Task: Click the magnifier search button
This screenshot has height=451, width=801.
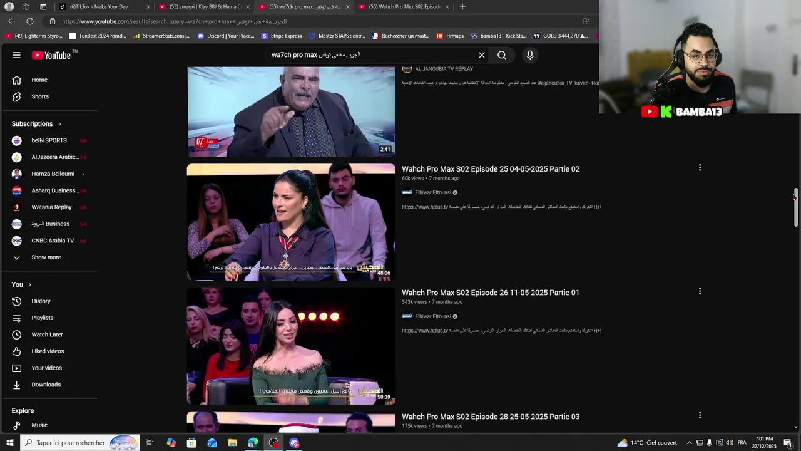Action: pyautogui.click(x=502, y=55)
